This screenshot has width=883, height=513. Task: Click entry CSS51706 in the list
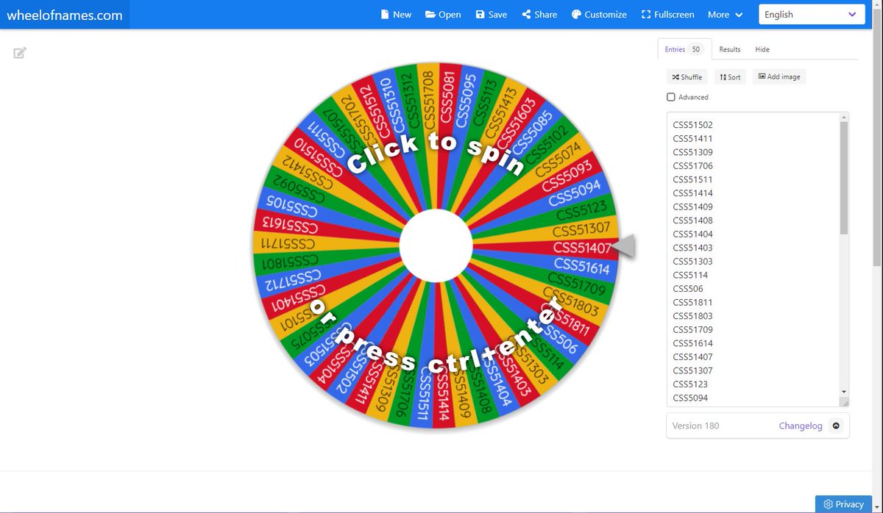click(x=692, y=166)
